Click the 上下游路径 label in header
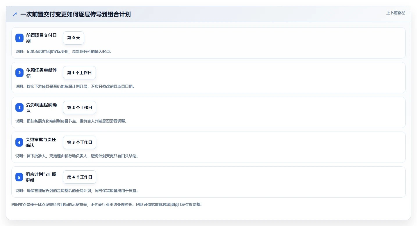The height and width of the screenshot is (226, 417). pyautogui.click(x=395, y=13)
